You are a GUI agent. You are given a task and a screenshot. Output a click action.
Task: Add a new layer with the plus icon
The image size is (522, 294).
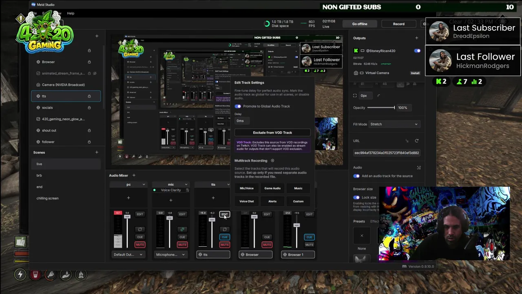pyautogui.click(x=97, y=36)
